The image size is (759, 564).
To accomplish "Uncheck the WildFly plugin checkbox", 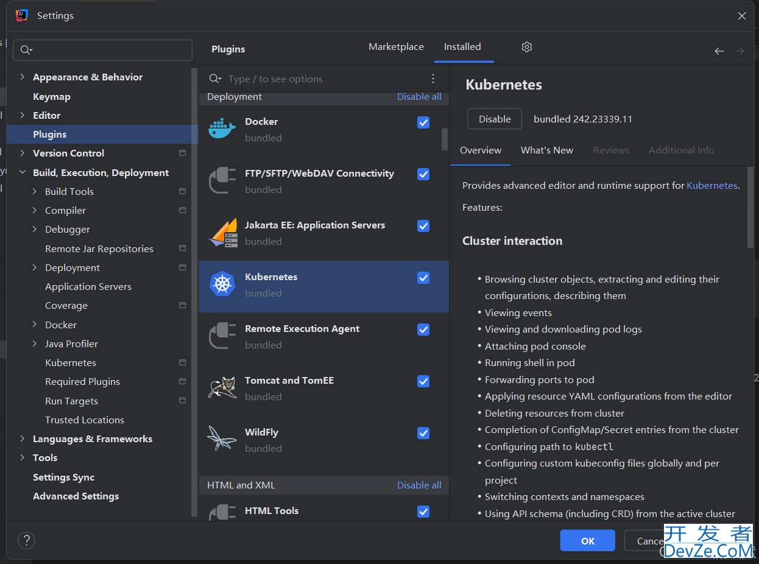I will pyautogui.click(x=423, y=433).
